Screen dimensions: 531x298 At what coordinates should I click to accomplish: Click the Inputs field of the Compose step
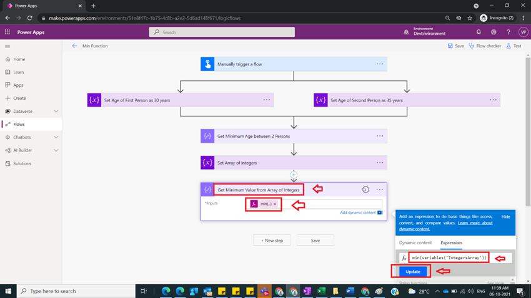pos(314,204)
